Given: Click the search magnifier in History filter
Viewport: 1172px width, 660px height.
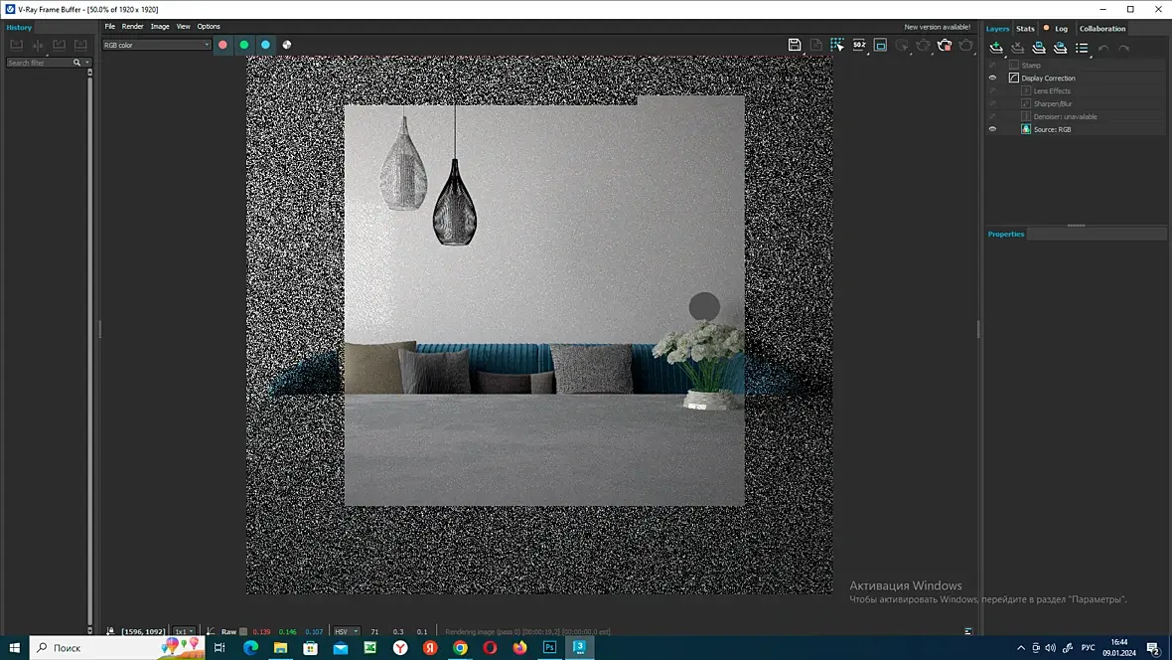Looking at the screenshot, I should [x=76, y=63].
